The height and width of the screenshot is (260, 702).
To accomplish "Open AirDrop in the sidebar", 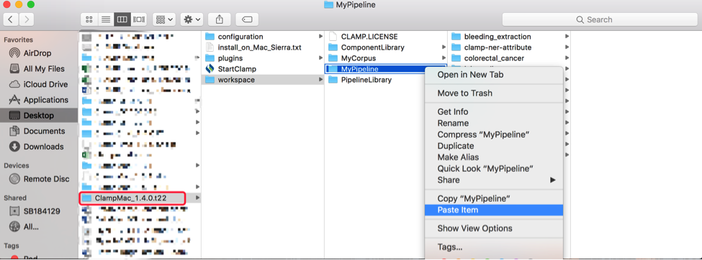I will point(37,53).
